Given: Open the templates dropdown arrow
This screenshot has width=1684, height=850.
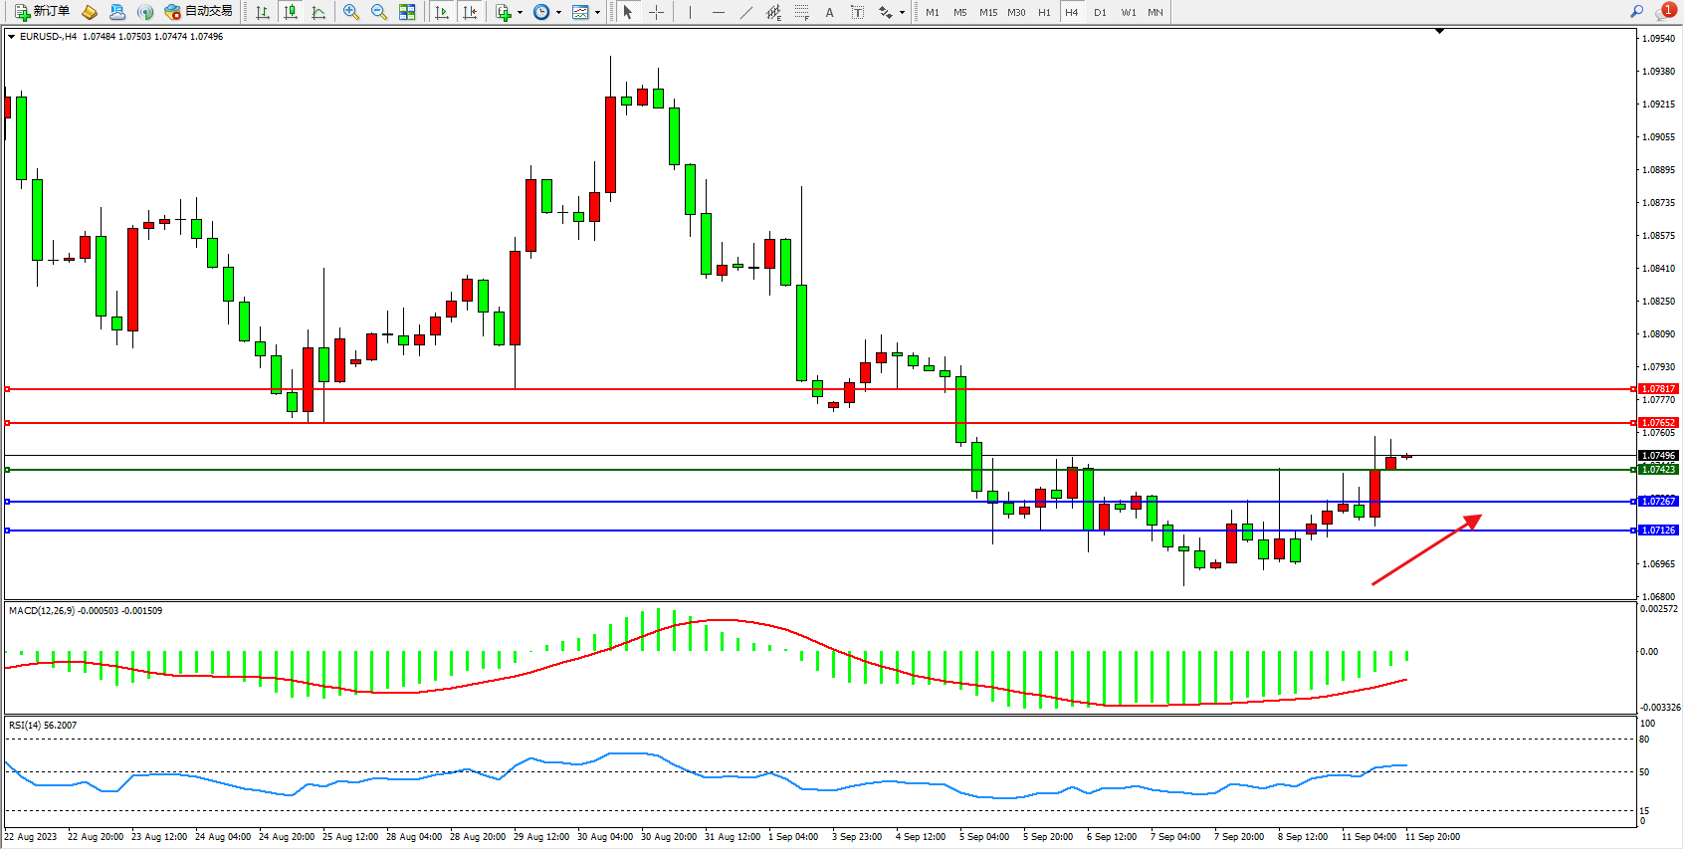Looking at the screenshot, I should pyautogui.click(x=597, y=13).
